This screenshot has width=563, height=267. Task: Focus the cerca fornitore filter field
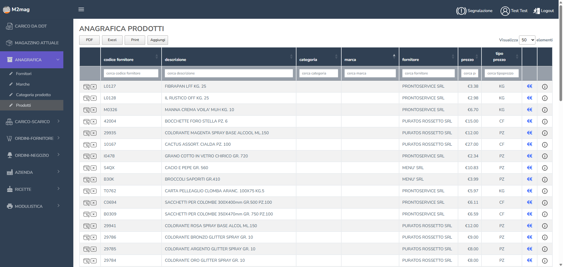428,73
